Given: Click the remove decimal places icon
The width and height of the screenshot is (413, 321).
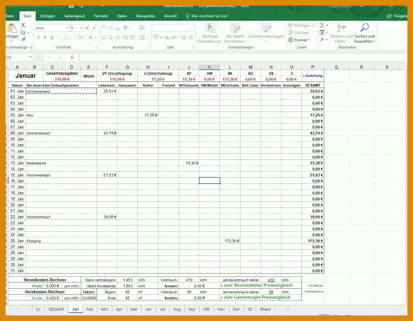Looking at the screenshot, I should [x=190, y=38].
